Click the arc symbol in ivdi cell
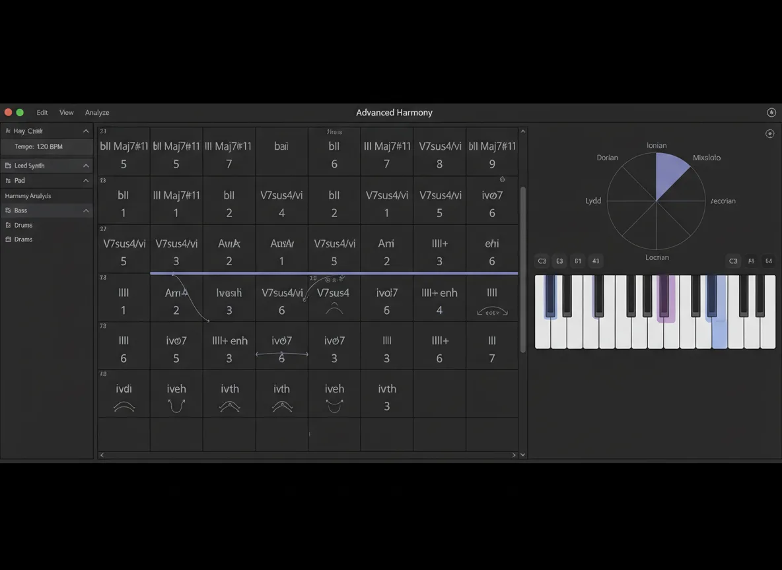Image resolution: width=782 pixels, height=570 pixels. click(124, 406)
